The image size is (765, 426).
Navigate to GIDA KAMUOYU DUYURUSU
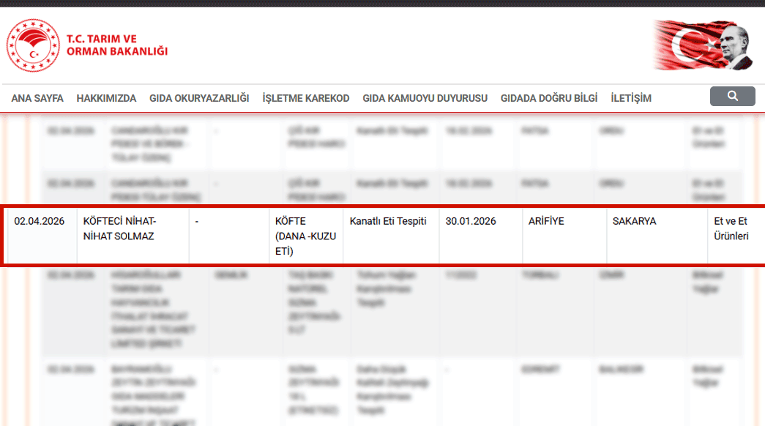click(425, 98)
